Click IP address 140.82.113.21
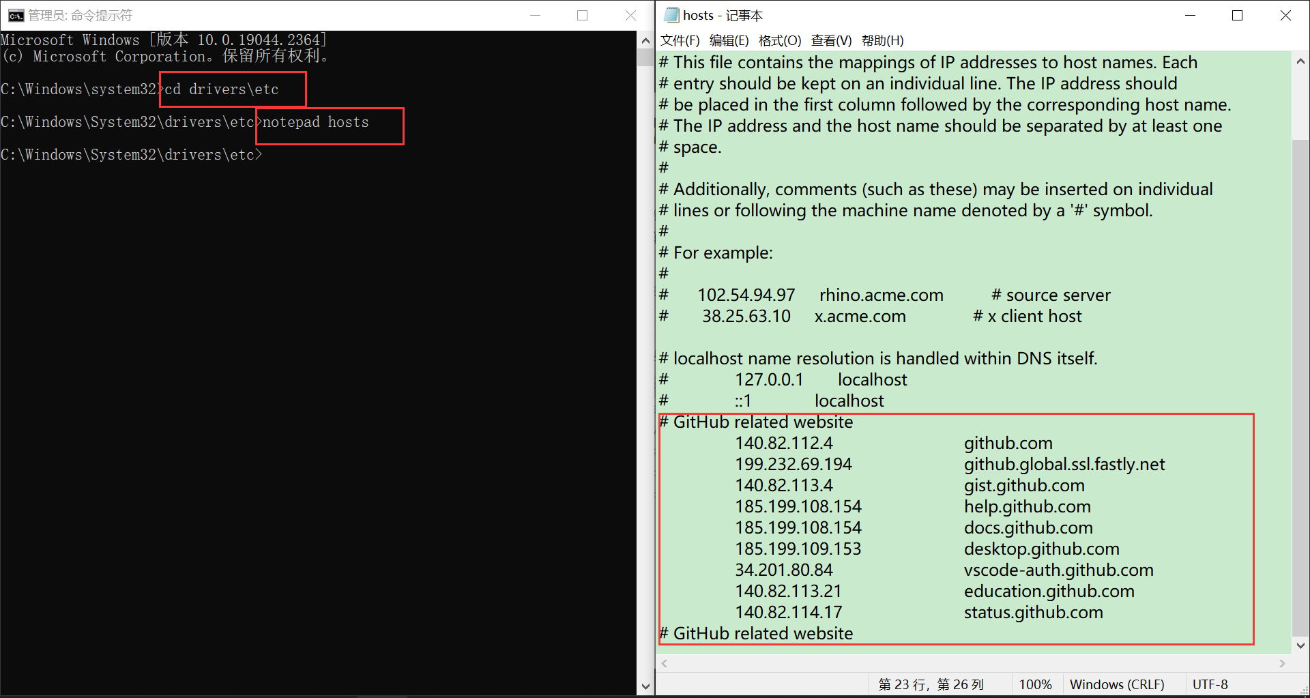Screen dimensions: 1310x698 [789, 592]
